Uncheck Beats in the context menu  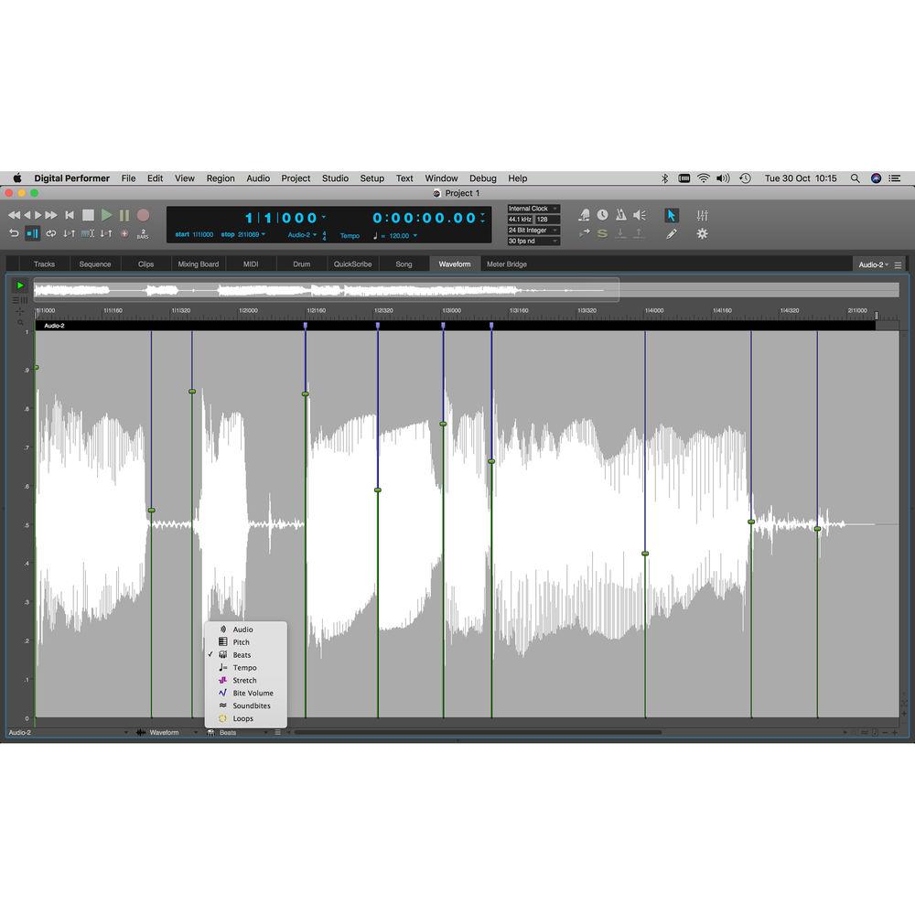(241, 655)
